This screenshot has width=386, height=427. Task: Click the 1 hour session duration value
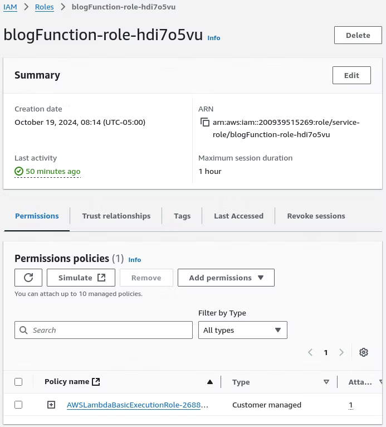coord(210,171)
